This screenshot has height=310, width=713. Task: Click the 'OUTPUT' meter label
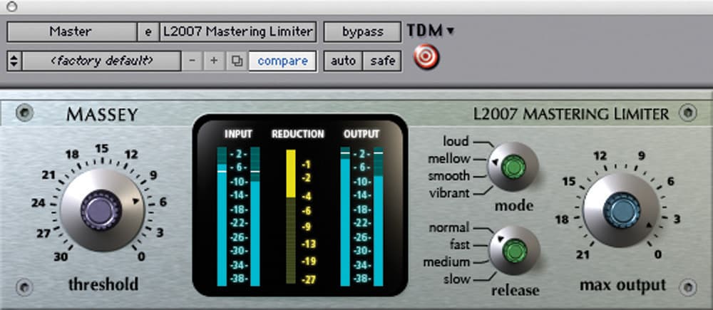point(361,134)
